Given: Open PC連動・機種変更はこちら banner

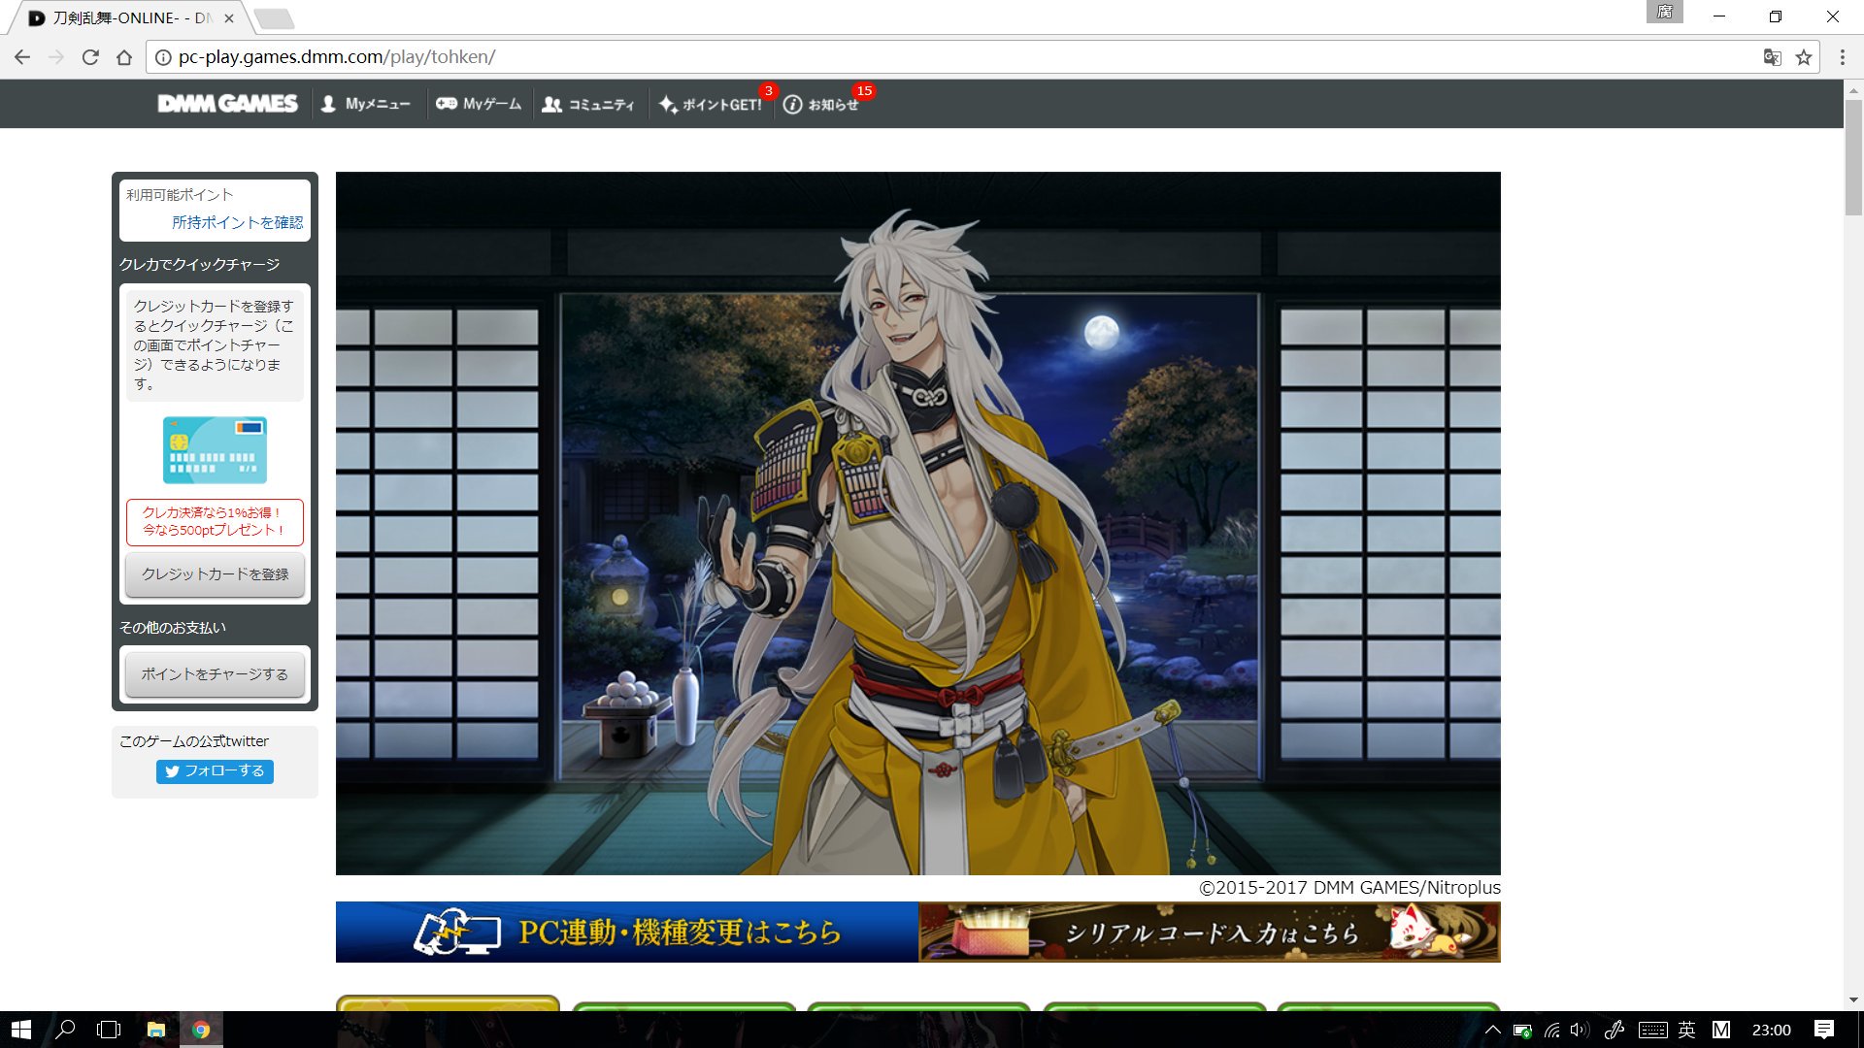Looking at the screenshot, I should tap(627, 933).
